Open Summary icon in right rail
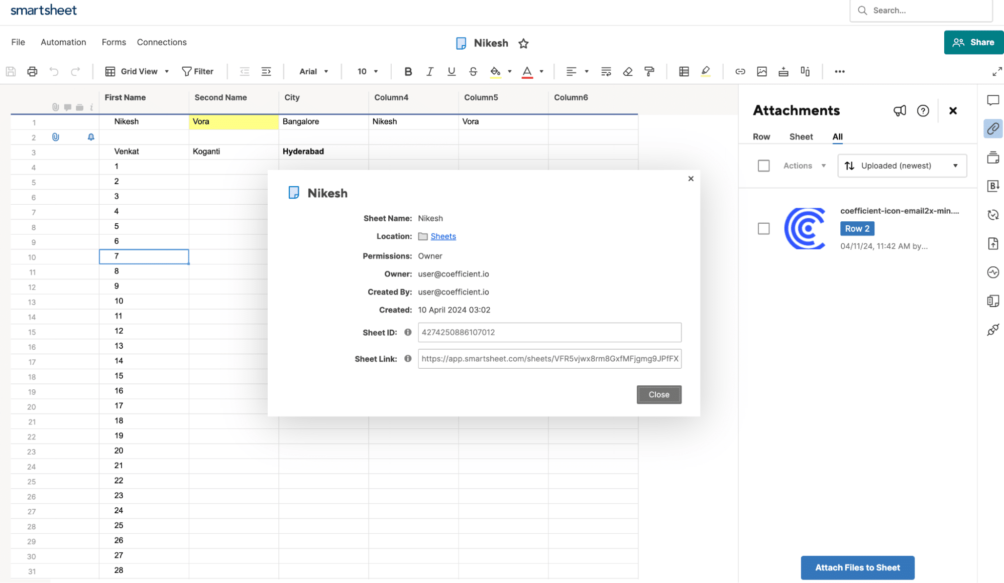Image resolution: width=1004 pixels, height=583 pixels. 993,301
